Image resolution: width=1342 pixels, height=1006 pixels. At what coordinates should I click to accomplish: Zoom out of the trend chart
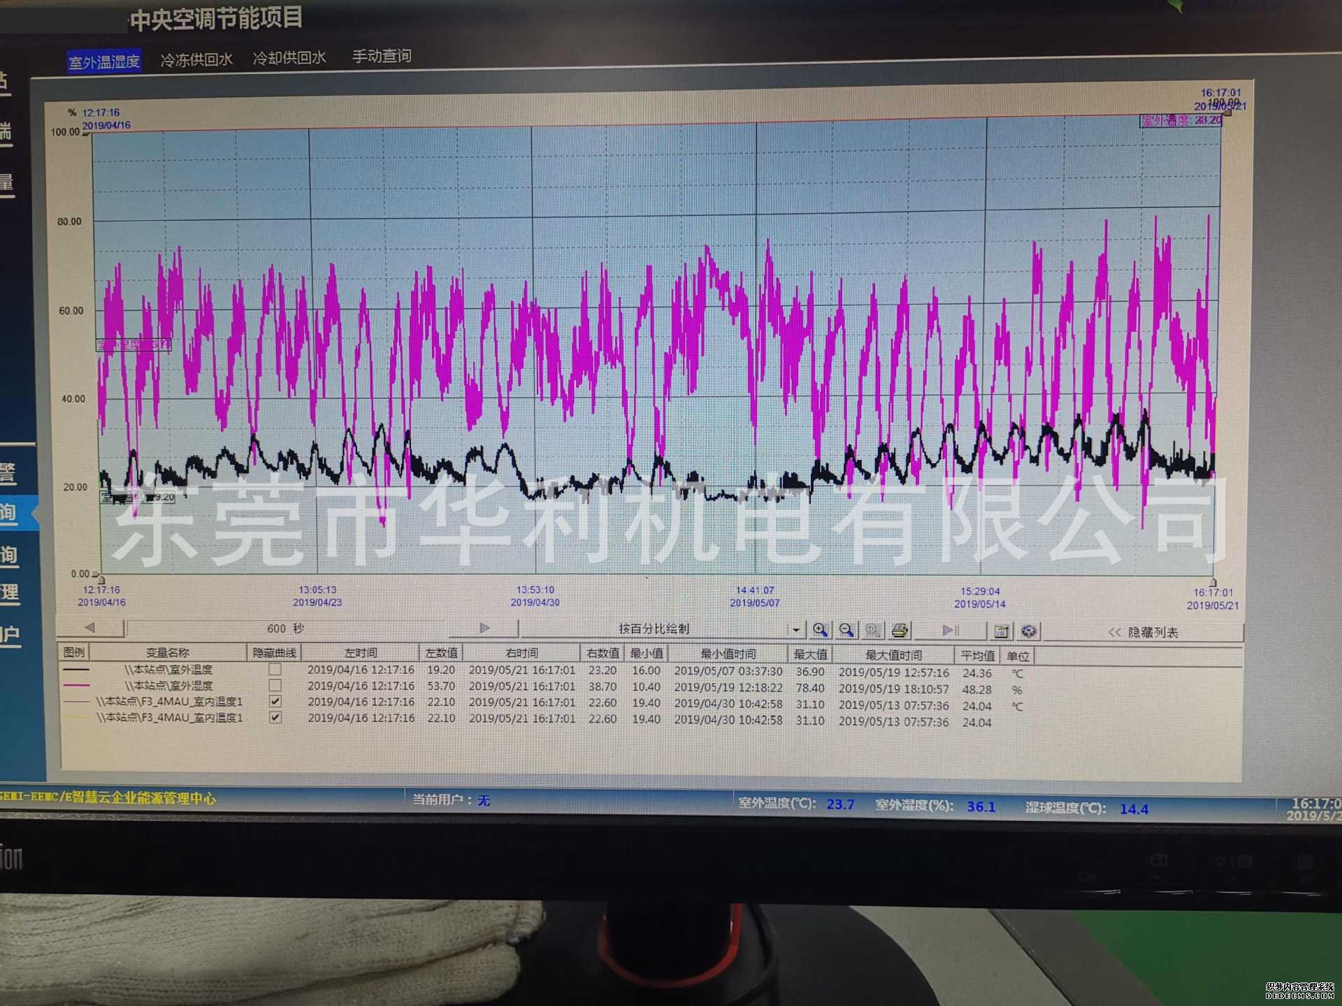846,630
